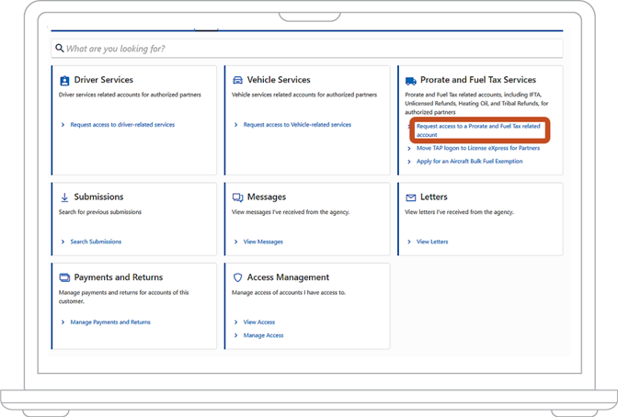Click chevron beside Move TAP logon link
The width and height of the screenshot is (618, 417).
pos(409,149)
